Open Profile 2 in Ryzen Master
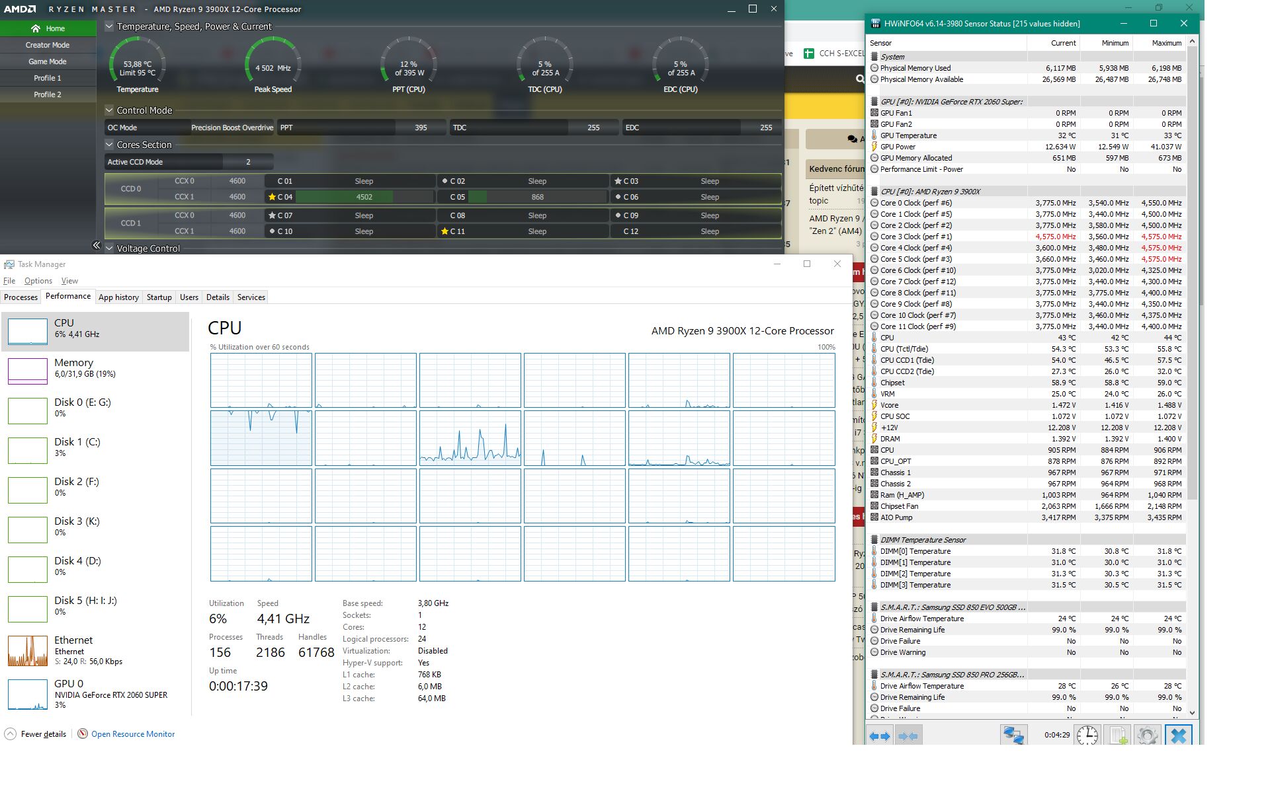The image size is (1270, 793). 48,94
